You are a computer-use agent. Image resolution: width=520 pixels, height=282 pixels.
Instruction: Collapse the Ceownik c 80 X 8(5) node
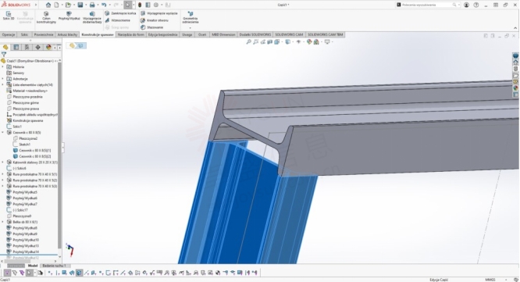3,132
